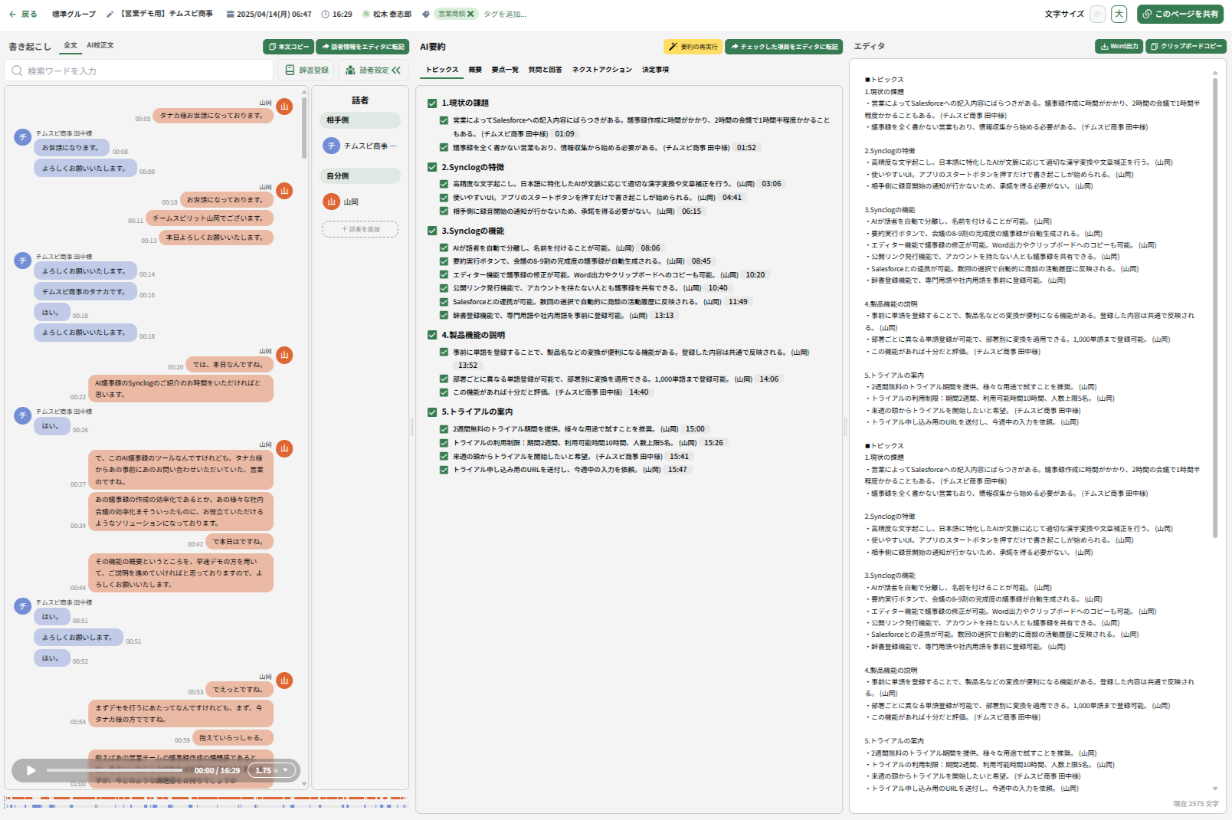Uncheck the 3.Synclogの機能 checkbox
Image resolution: width=1232 pixels, height=820 pixels.
(x=432, y=231)
